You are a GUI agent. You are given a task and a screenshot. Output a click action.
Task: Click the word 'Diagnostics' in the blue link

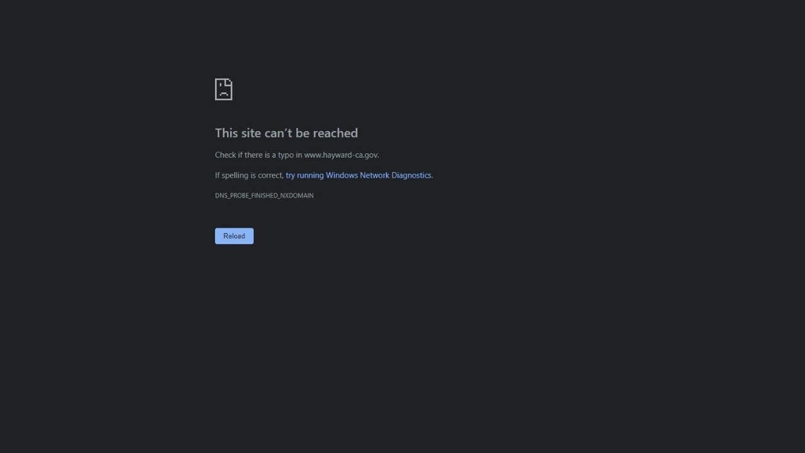point(411,175)
